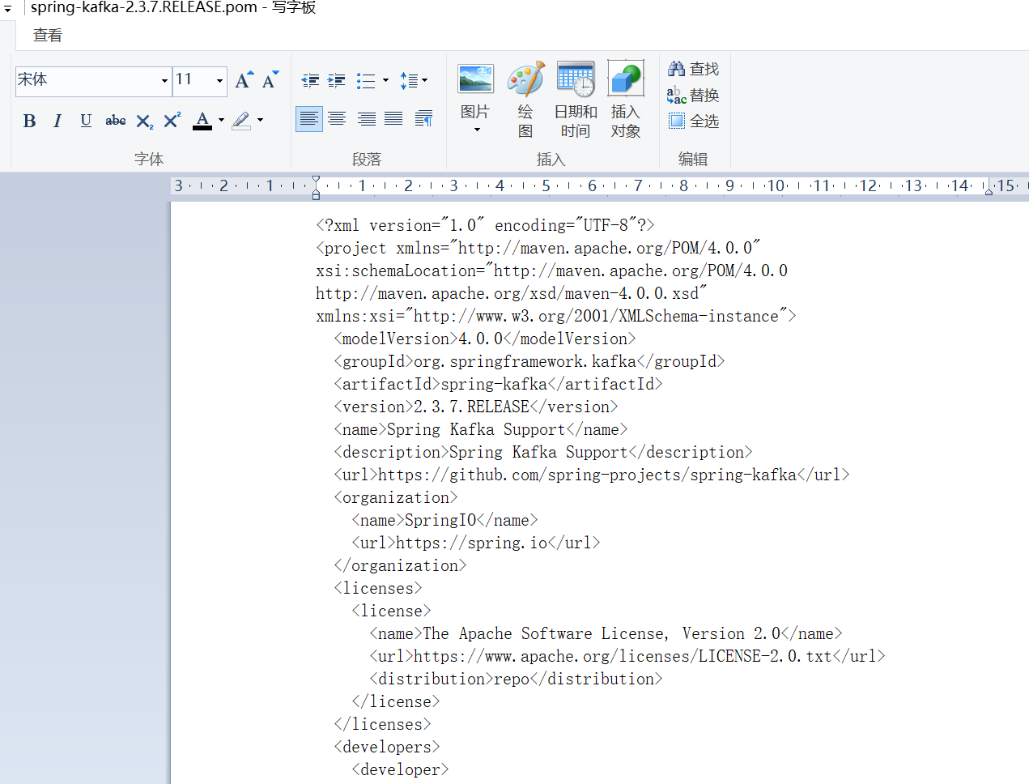Viewport: 1029px width, 784px height.
Task: Click the version 2.3.7.RELEASE line
Action: pos(476,407)
